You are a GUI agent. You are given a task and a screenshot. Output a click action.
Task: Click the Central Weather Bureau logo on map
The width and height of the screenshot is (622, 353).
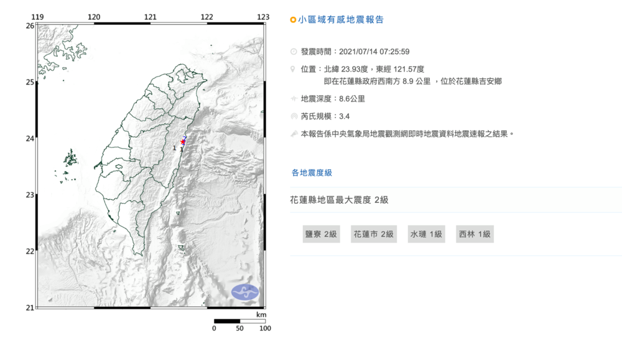[x=244, y=291]
